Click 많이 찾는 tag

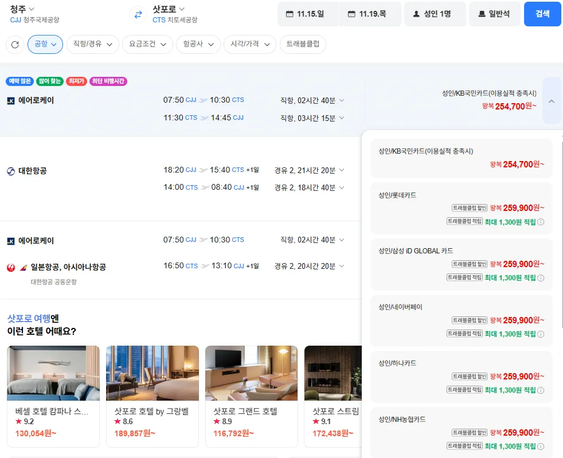coord(50,81)
